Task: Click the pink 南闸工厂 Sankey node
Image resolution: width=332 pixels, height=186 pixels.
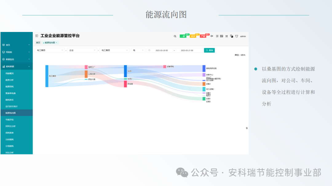Action: pyautogui.click(x=86, y=67)
